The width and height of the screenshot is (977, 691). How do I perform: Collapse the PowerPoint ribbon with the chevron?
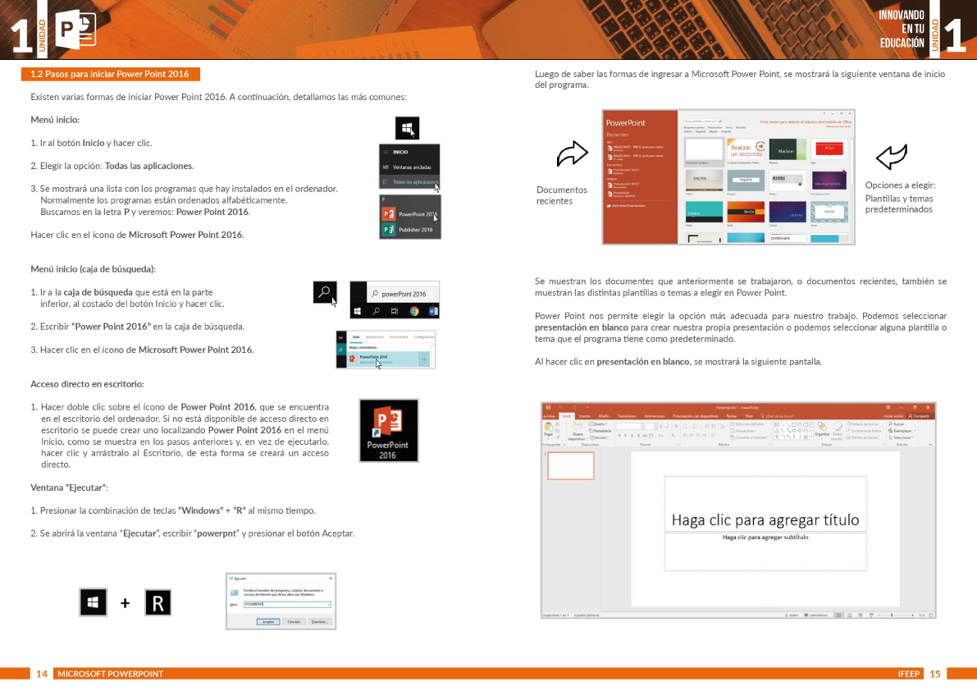[931, 444]
